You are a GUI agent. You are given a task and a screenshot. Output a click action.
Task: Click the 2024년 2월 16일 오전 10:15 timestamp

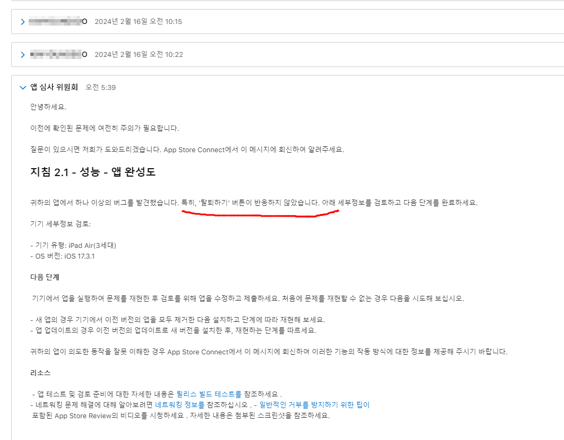click(x=138, y=22)
